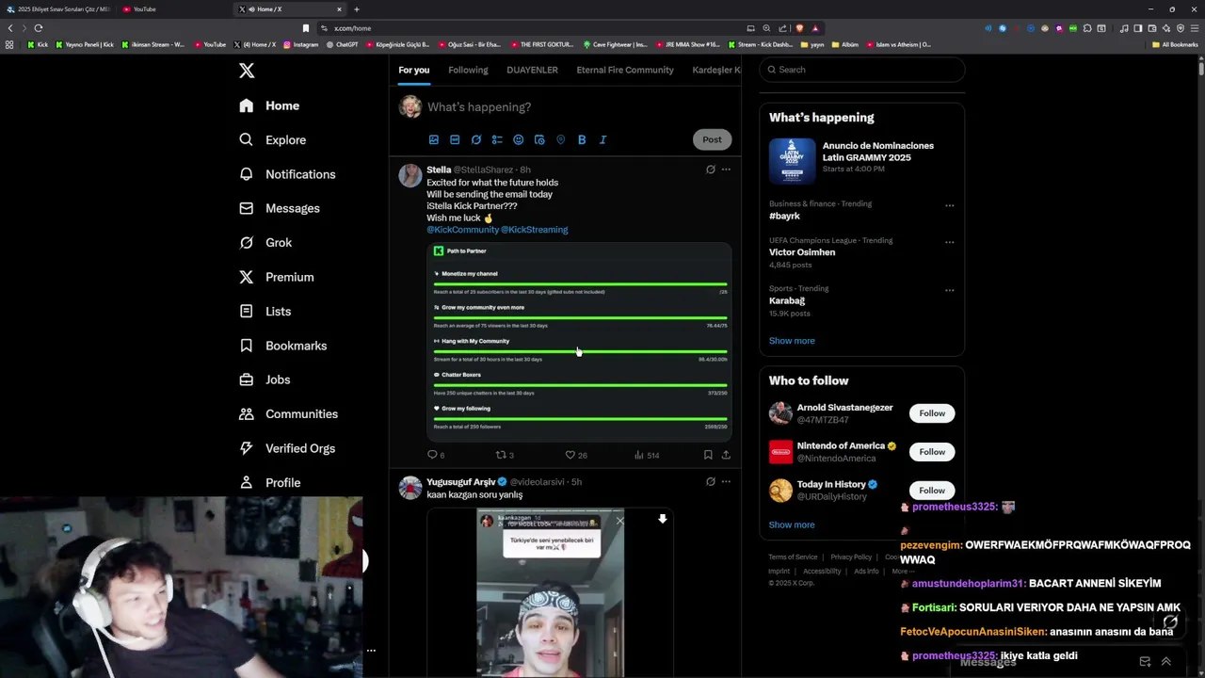Image resolution: width=1205 pixels, height=678 pixels.
Task: Select the For you tab
Action: pos(413,70)
